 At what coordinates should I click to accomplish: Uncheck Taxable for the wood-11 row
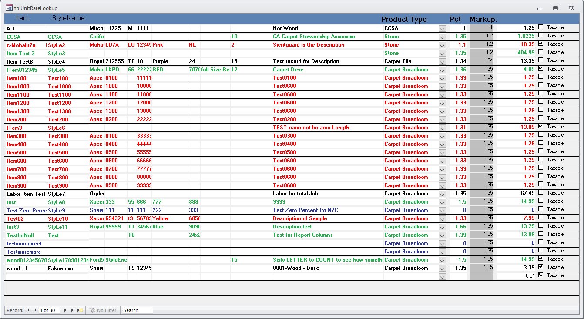tap(541, 267)
